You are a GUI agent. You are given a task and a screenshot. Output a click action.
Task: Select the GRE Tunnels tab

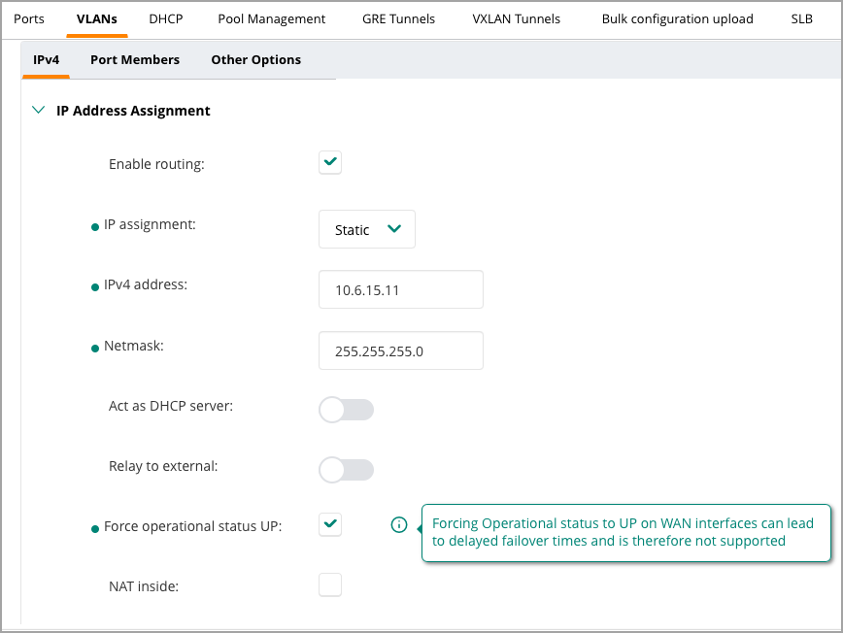point(398,18)
